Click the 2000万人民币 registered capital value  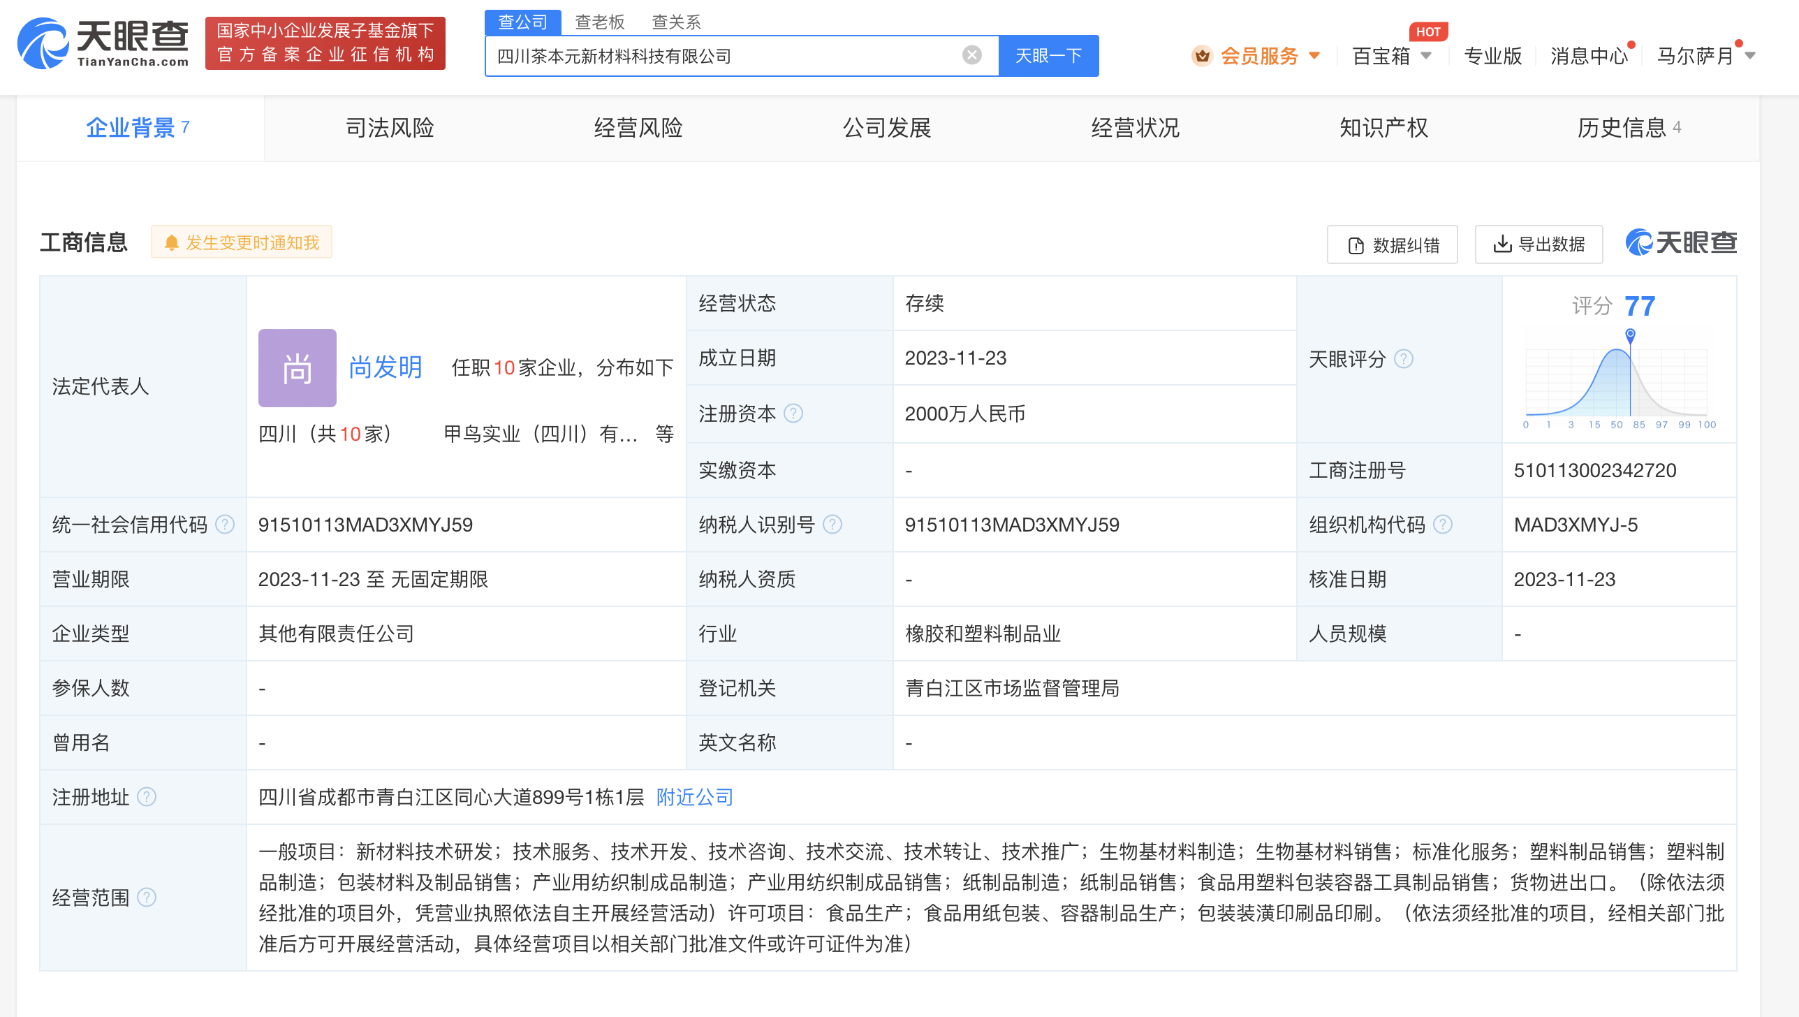tap(965, 414)
